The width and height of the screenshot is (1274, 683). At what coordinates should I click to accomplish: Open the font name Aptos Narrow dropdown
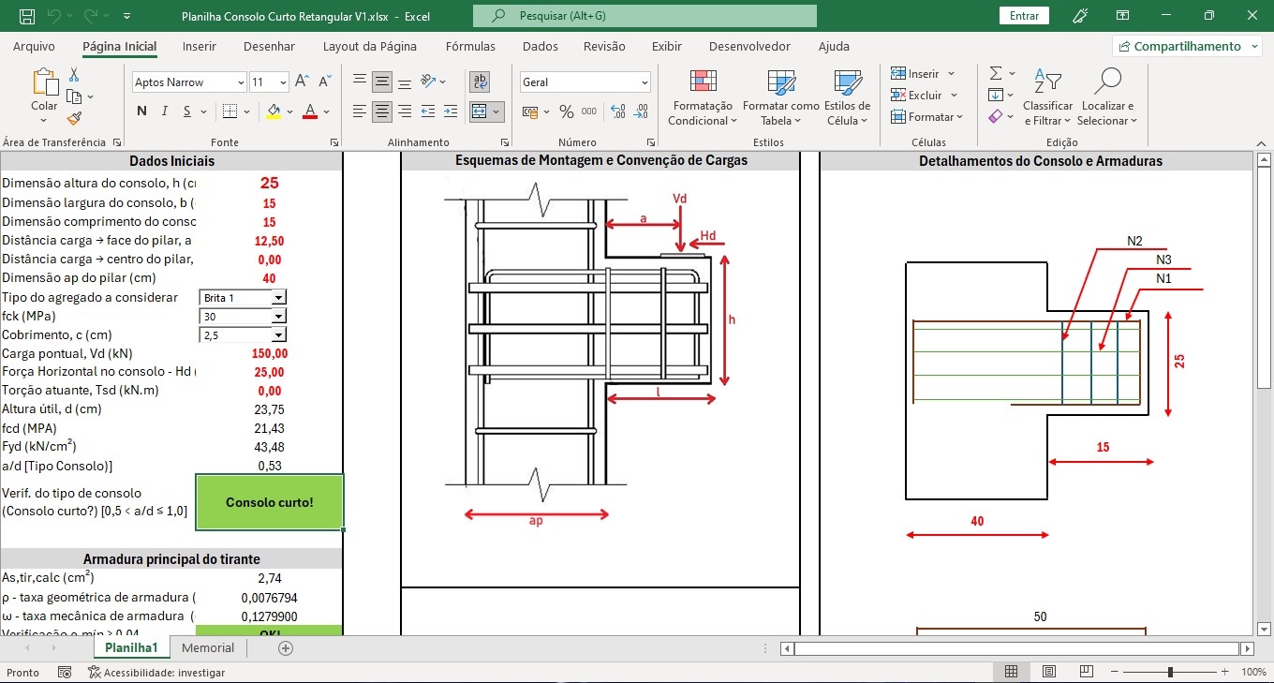pos(241,82)
